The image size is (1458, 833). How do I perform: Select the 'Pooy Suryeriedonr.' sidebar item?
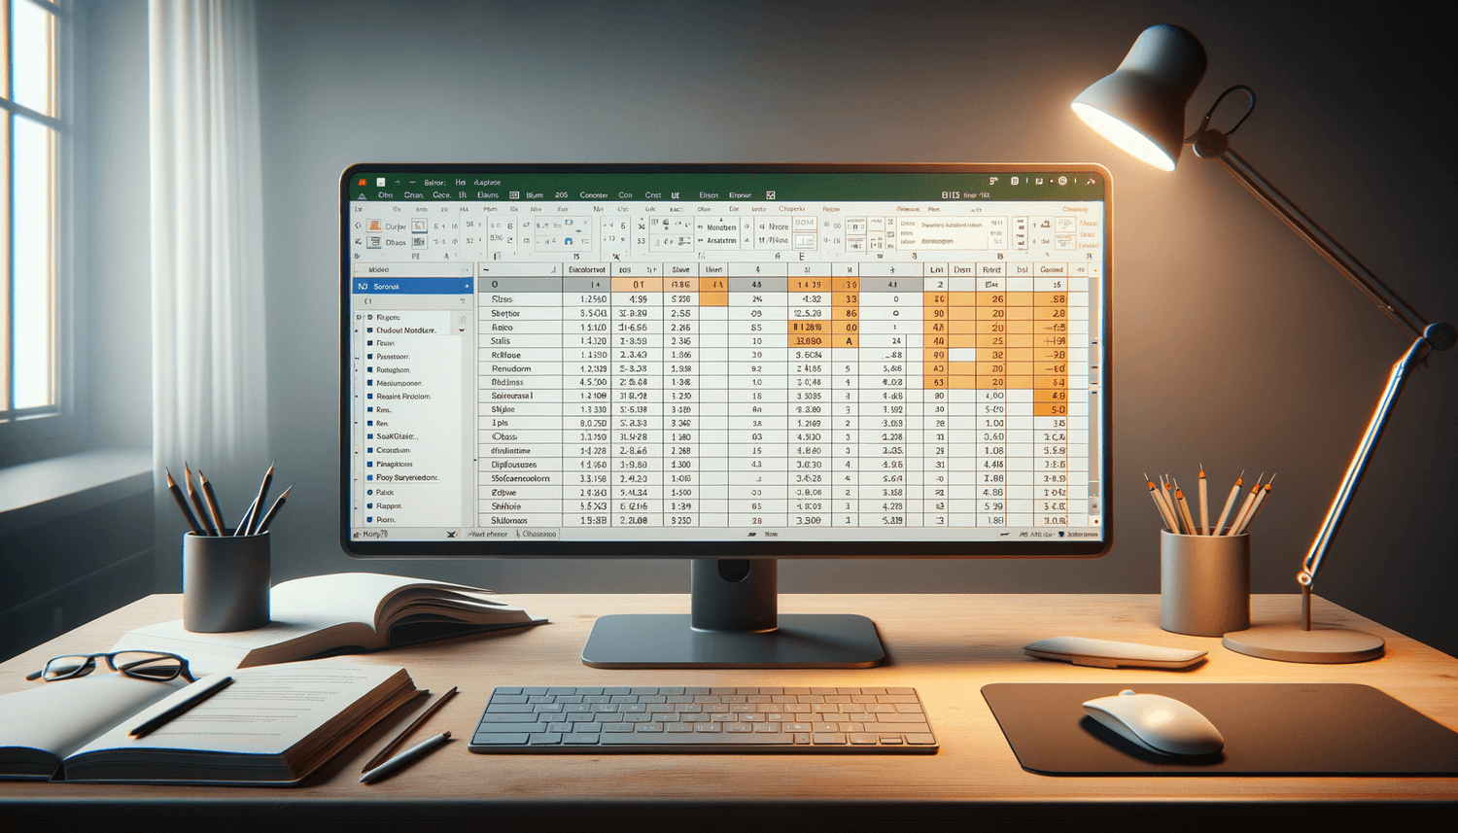407,478
